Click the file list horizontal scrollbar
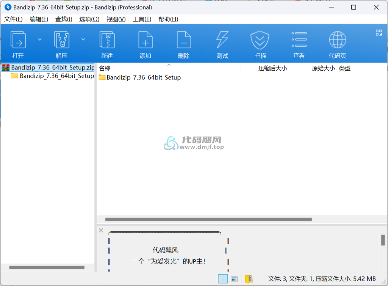 (208, 219)
